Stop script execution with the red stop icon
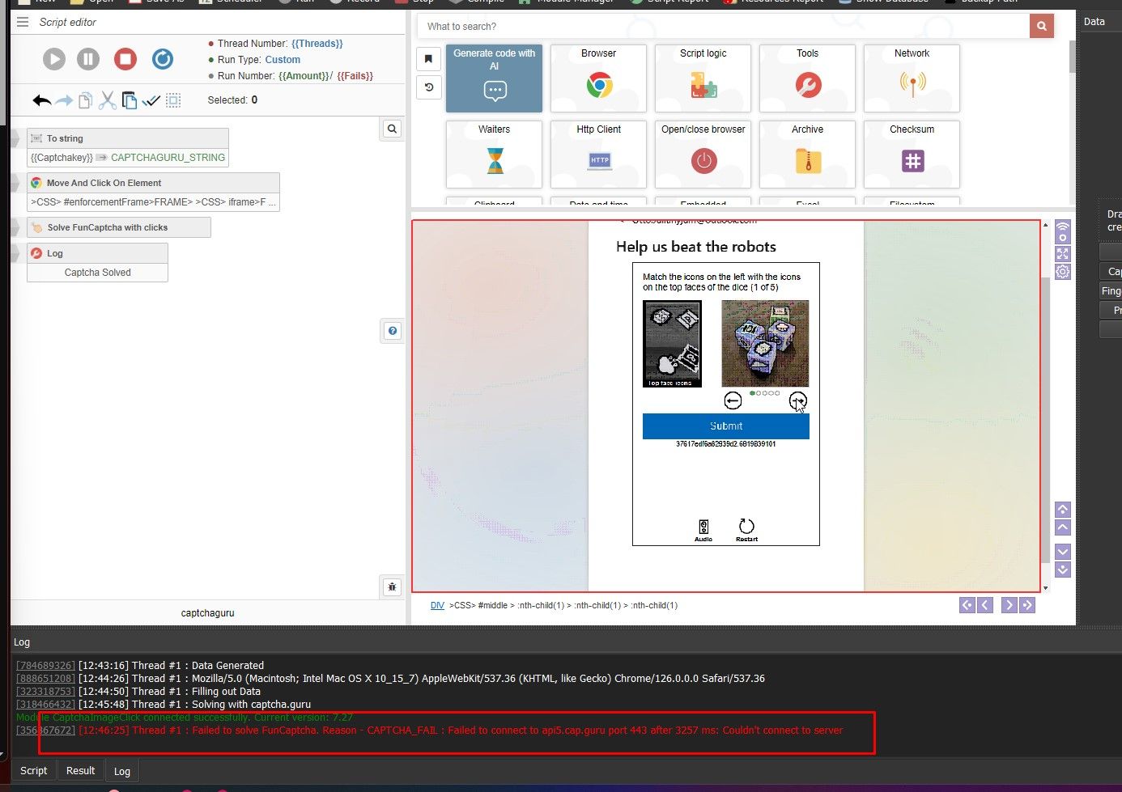The height and width of the screenshot is (792, 1122). pos(125,58)
